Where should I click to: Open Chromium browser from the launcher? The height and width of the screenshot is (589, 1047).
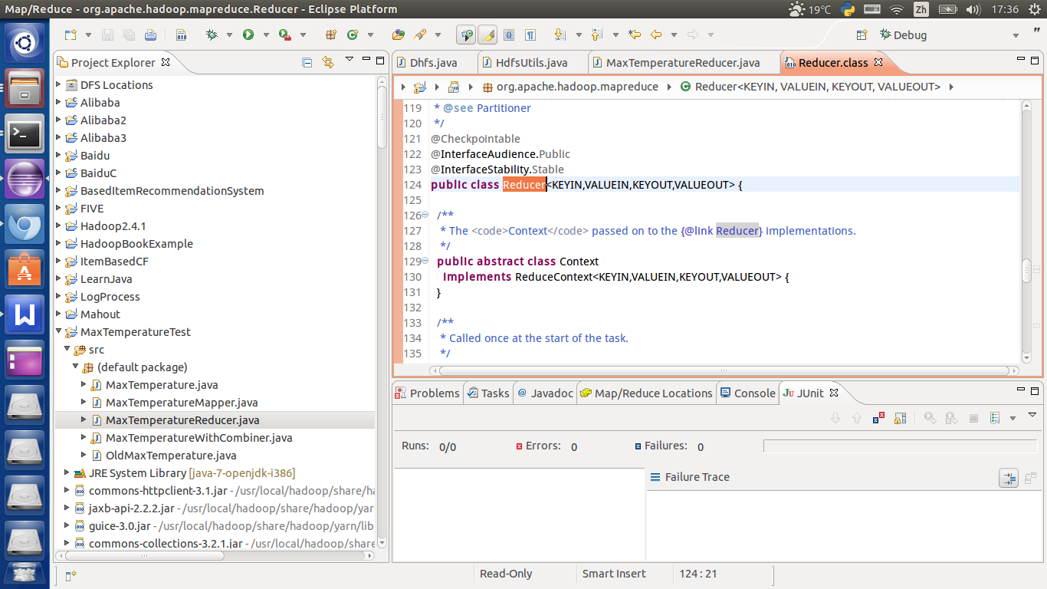coord(25,225)
